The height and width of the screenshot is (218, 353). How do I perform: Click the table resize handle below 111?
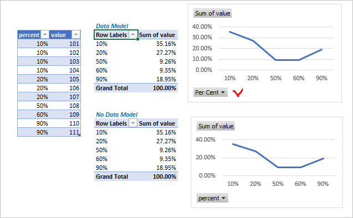pos(79,136)
